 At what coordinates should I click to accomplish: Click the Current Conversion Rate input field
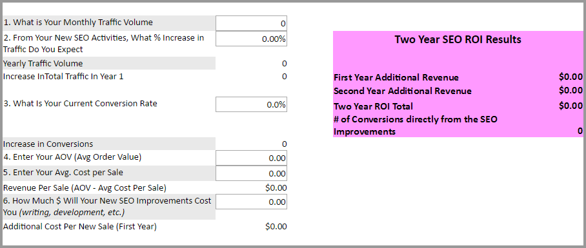pos(251,104)
